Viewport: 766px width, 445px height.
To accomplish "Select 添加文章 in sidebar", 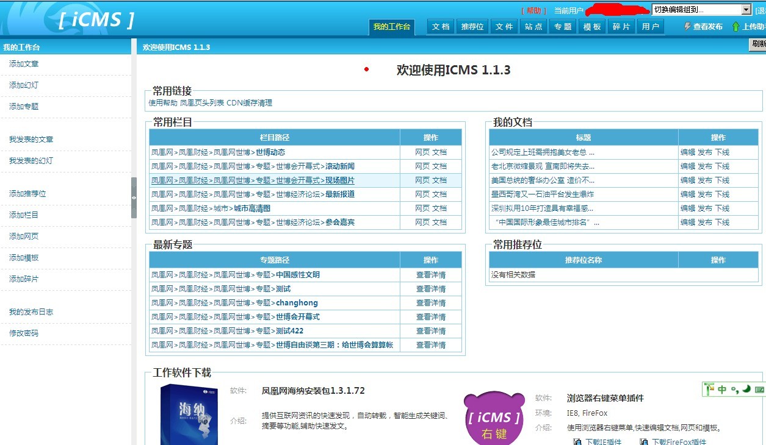I will point(24,64).
